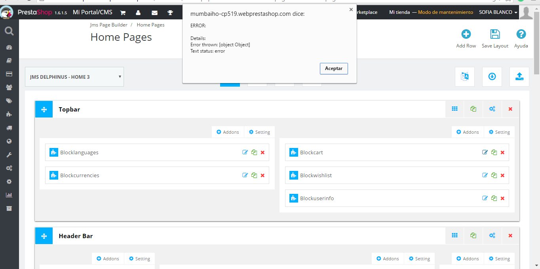Edit the Blockcurrencies addon
This screenshot has width=540, height=269.
(x=245, y=175)
